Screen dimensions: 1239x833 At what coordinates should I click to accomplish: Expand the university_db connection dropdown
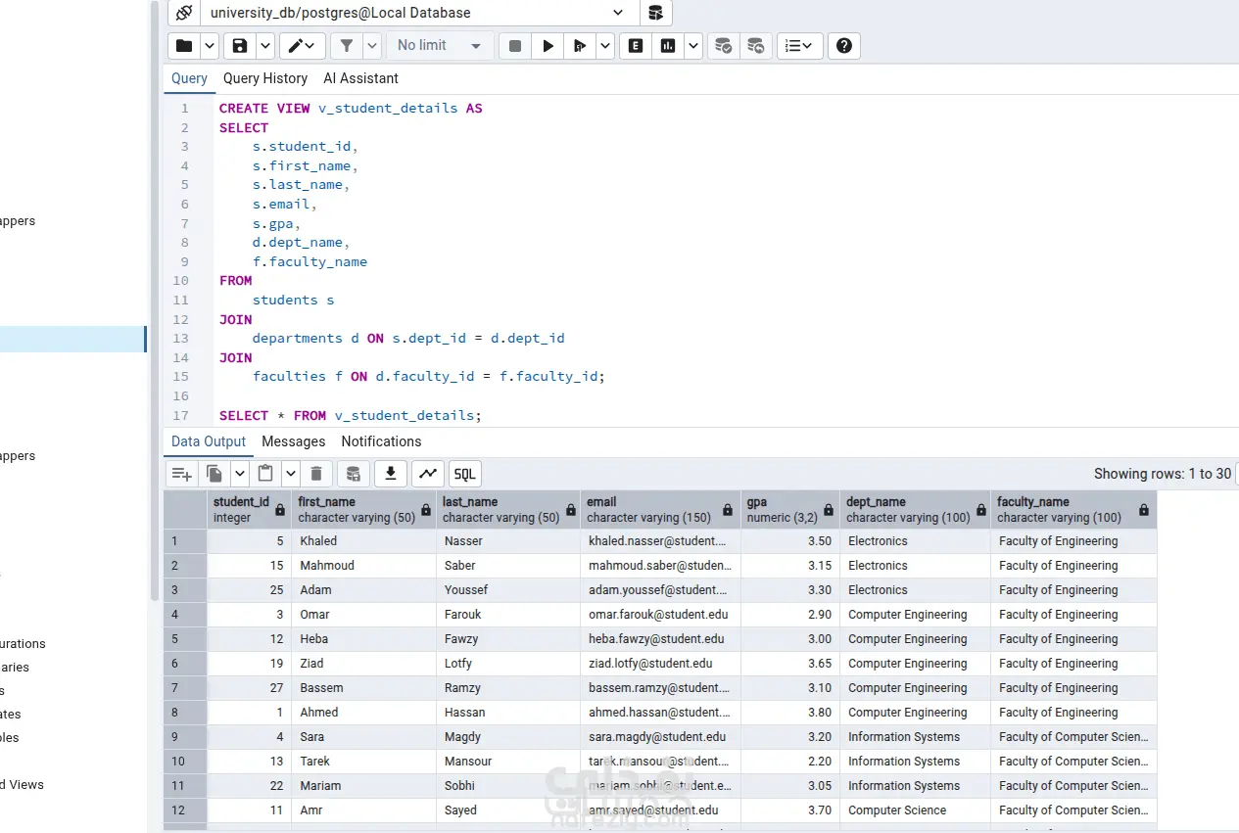tap(618, 13)
